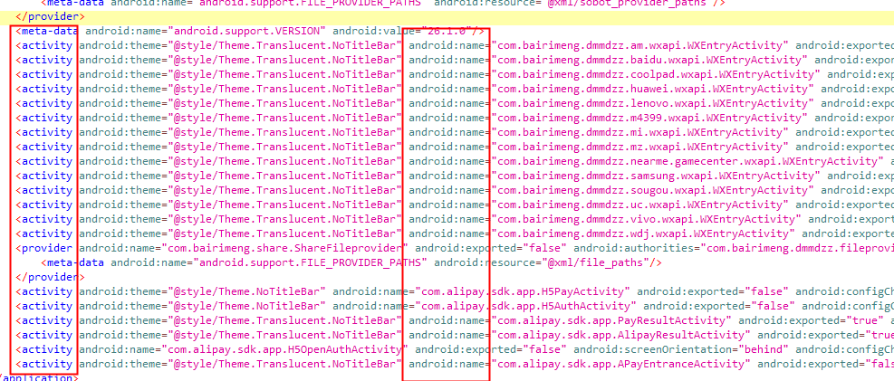This screenshot has width=894, height=381.
Task: Select the "com.bairimeng.share.ShareFileprovider" provider name
Action: click(x=285, y=248)
